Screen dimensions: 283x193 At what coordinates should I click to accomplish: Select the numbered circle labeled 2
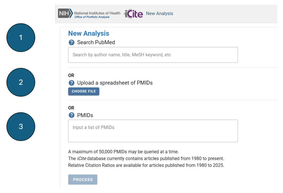tap(21, 82)
